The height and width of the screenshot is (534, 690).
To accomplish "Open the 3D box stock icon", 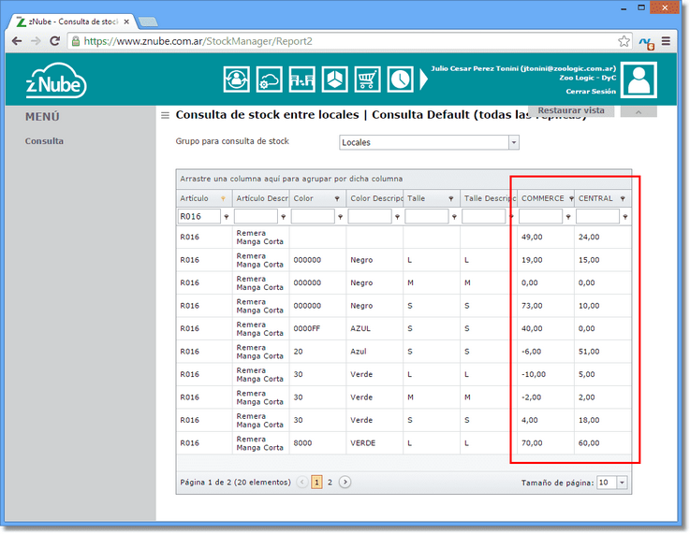I will coord(335,79).
